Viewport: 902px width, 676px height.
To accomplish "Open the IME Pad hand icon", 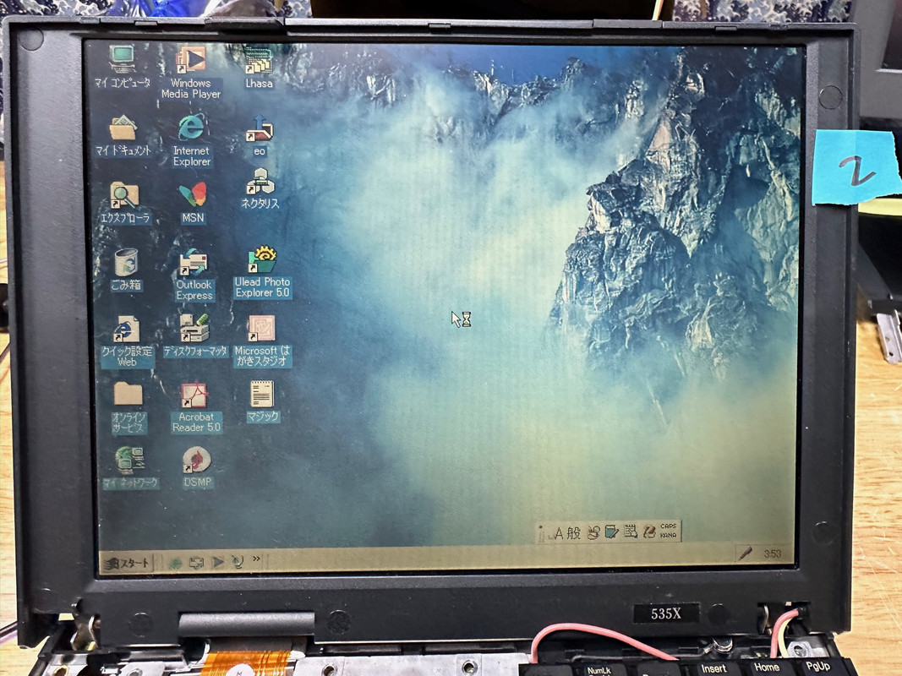I will 593,532.
